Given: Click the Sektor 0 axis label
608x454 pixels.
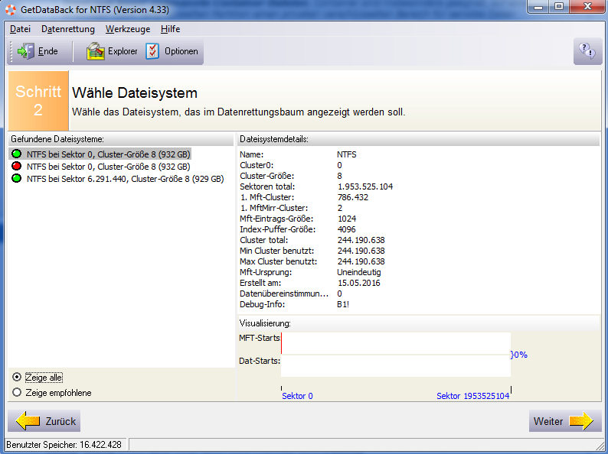Looking at the screenshot, I should coord(297,396).
